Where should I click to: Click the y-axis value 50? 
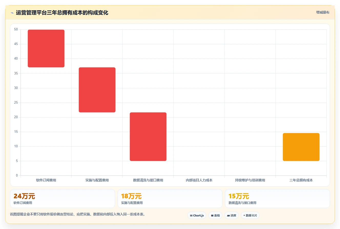point(16,29)
